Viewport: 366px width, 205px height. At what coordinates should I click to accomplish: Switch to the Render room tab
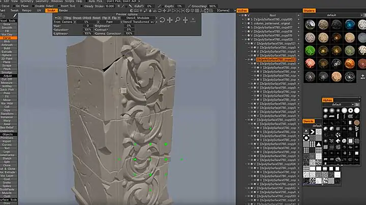coord(63,11)
